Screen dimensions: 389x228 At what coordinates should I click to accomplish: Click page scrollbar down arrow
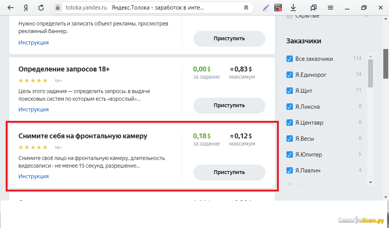[x=386, y=197]
